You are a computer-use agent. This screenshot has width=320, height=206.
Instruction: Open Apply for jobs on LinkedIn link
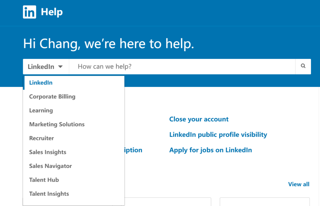pos(210,150)
